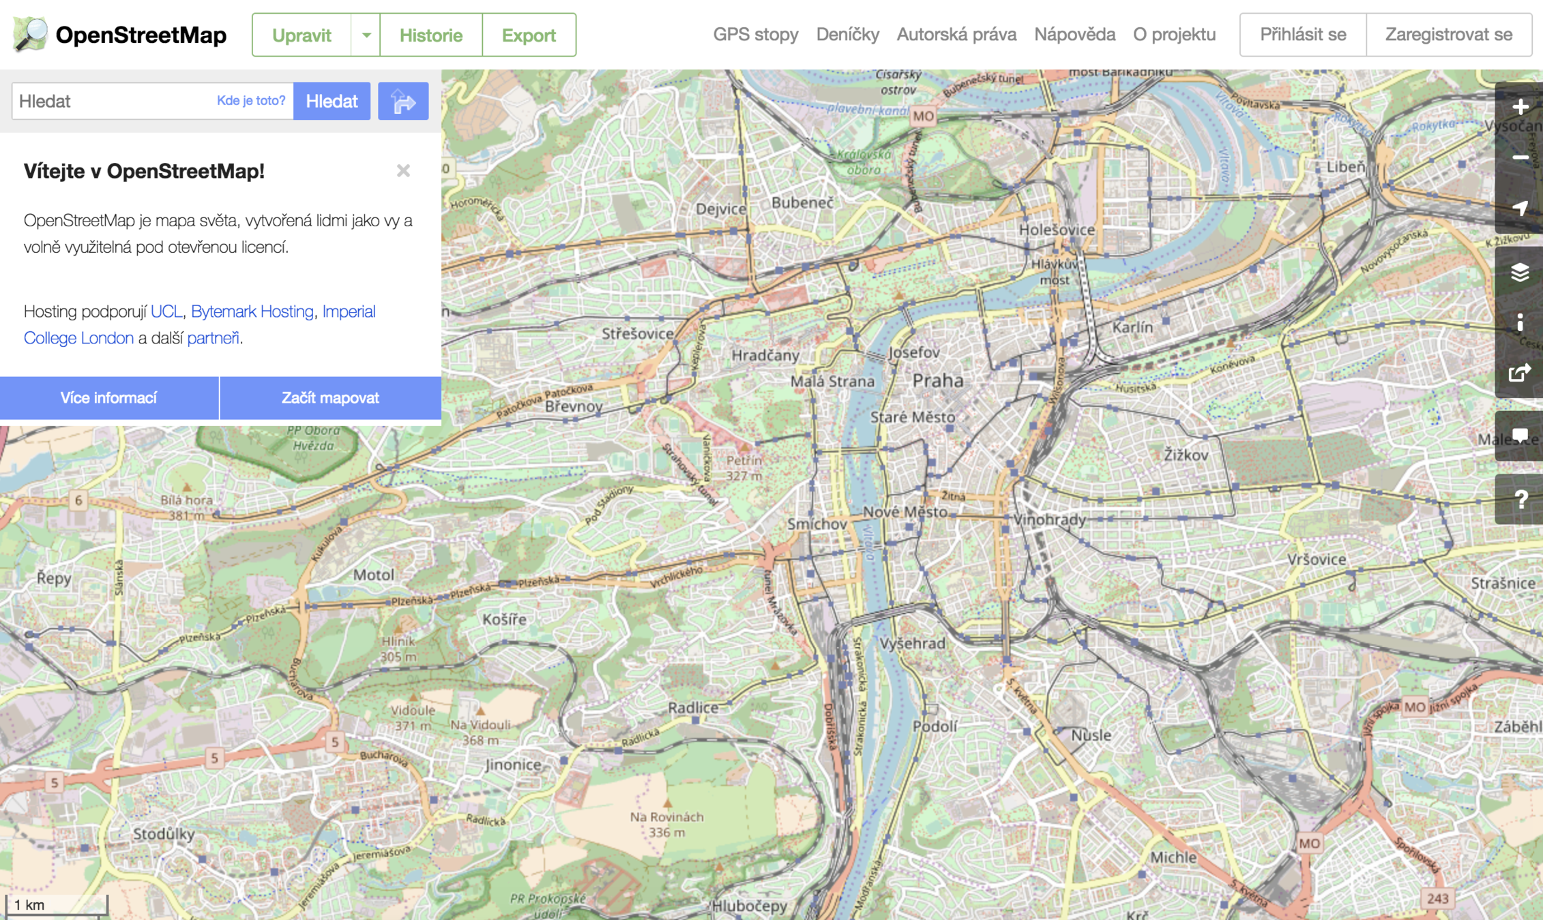Click the Začít mapovat button
This screenshot has height=920, width=1543.
pos(330,398)
